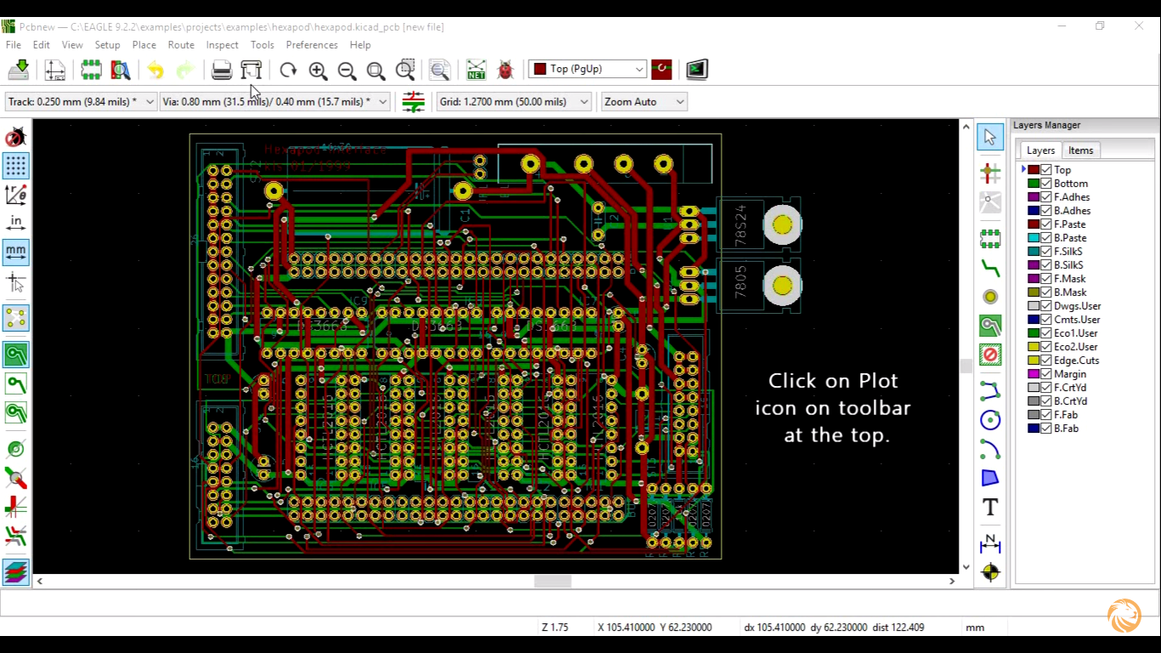Viewport: 1161px width, 653px height.
Task: Open the Top (PgUp) layer dropdown
Action: pyautogui.click(x=587, y=70)
